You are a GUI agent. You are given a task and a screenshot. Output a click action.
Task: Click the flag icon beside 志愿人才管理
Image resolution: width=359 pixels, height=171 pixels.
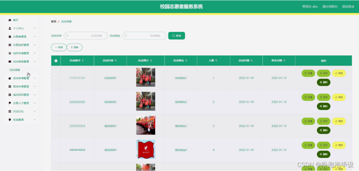point(10,103)
